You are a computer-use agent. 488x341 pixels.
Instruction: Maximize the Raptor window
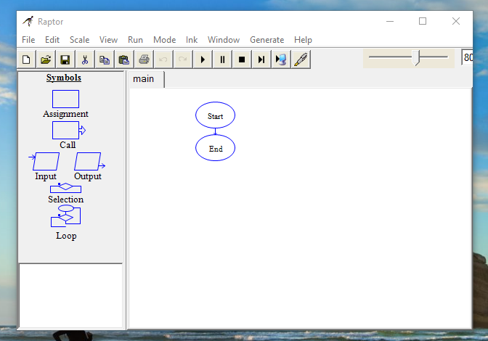pos(423,21)
